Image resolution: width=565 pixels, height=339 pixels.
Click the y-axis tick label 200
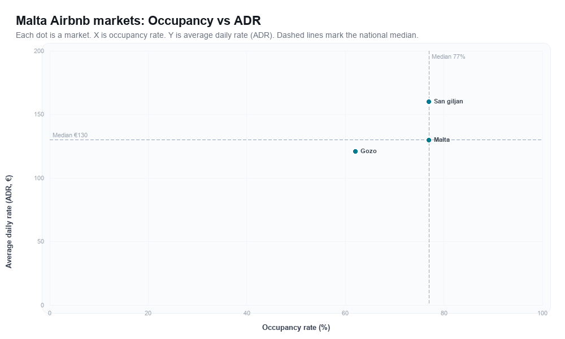[x=39, y=51]
